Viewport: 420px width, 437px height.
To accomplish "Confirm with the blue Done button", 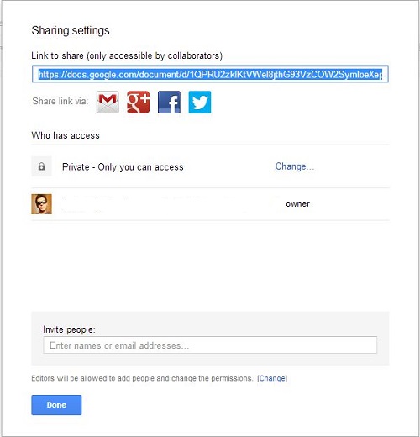I will click(56, 405).
